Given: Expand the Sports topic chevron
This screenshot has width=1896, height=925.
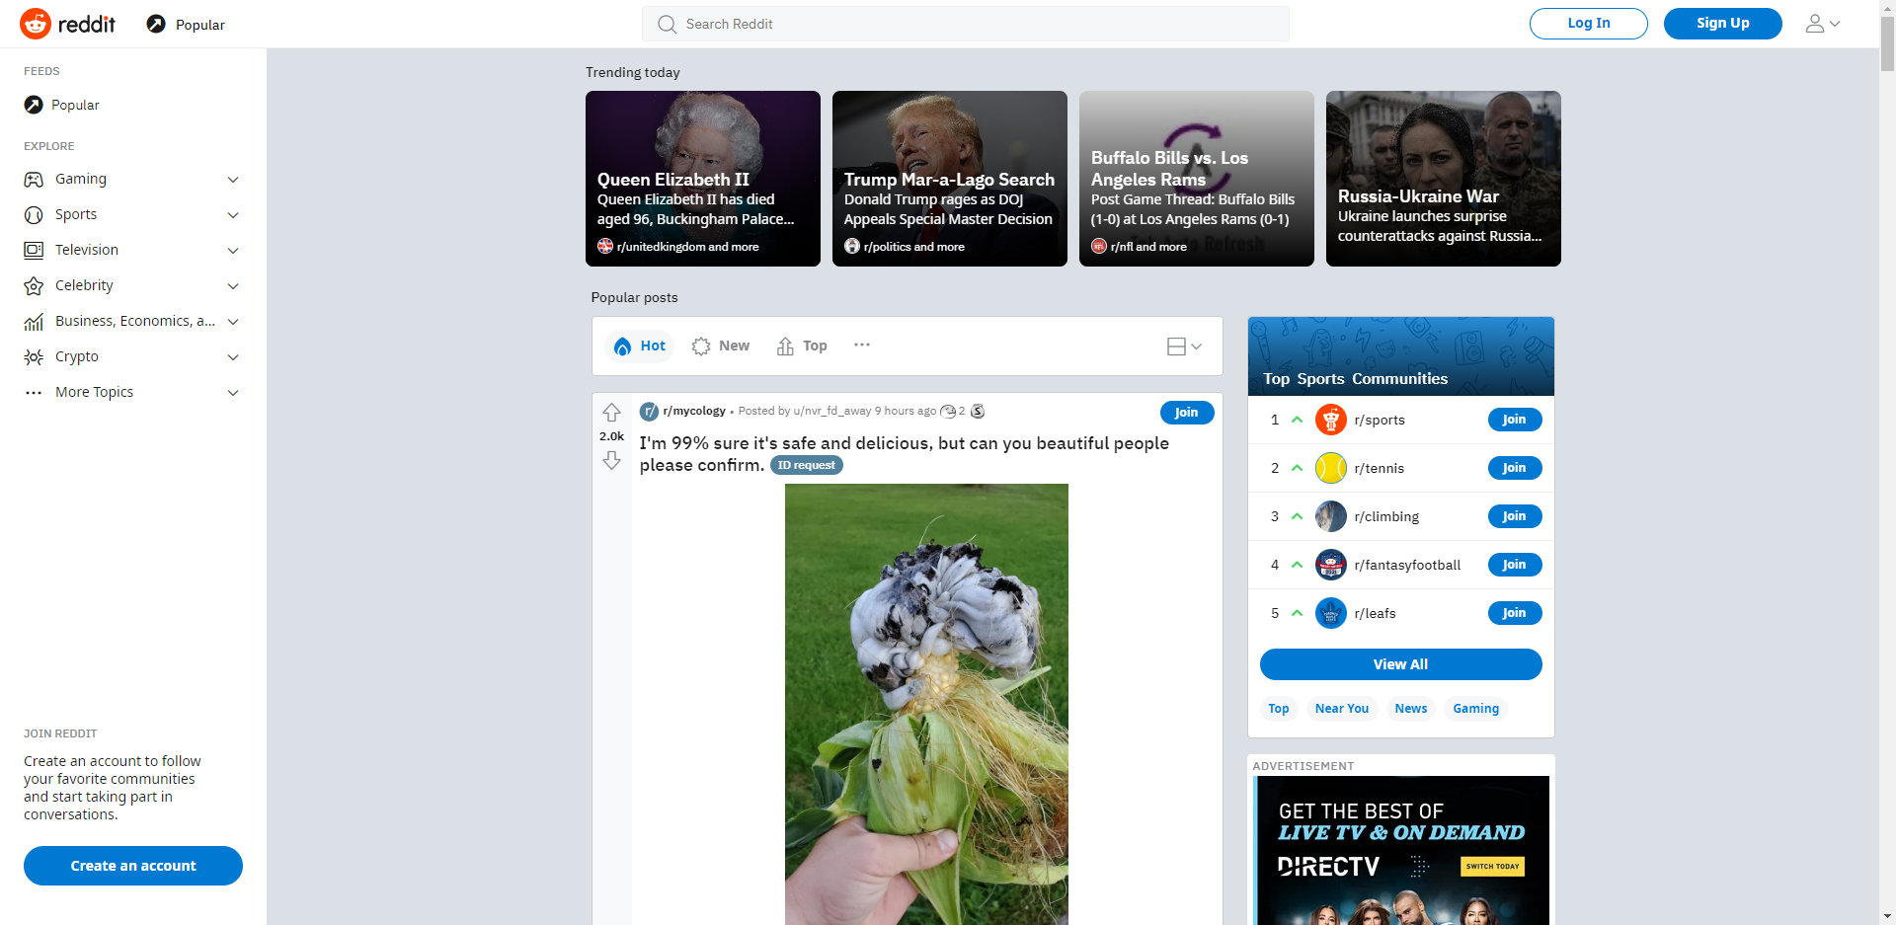Looking at the screenshot, I should (233, 215).
